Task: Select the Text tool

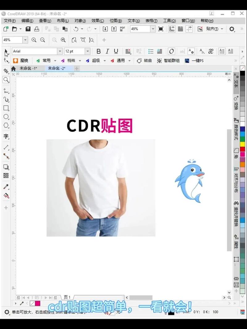Action: [x=6, y=137]
